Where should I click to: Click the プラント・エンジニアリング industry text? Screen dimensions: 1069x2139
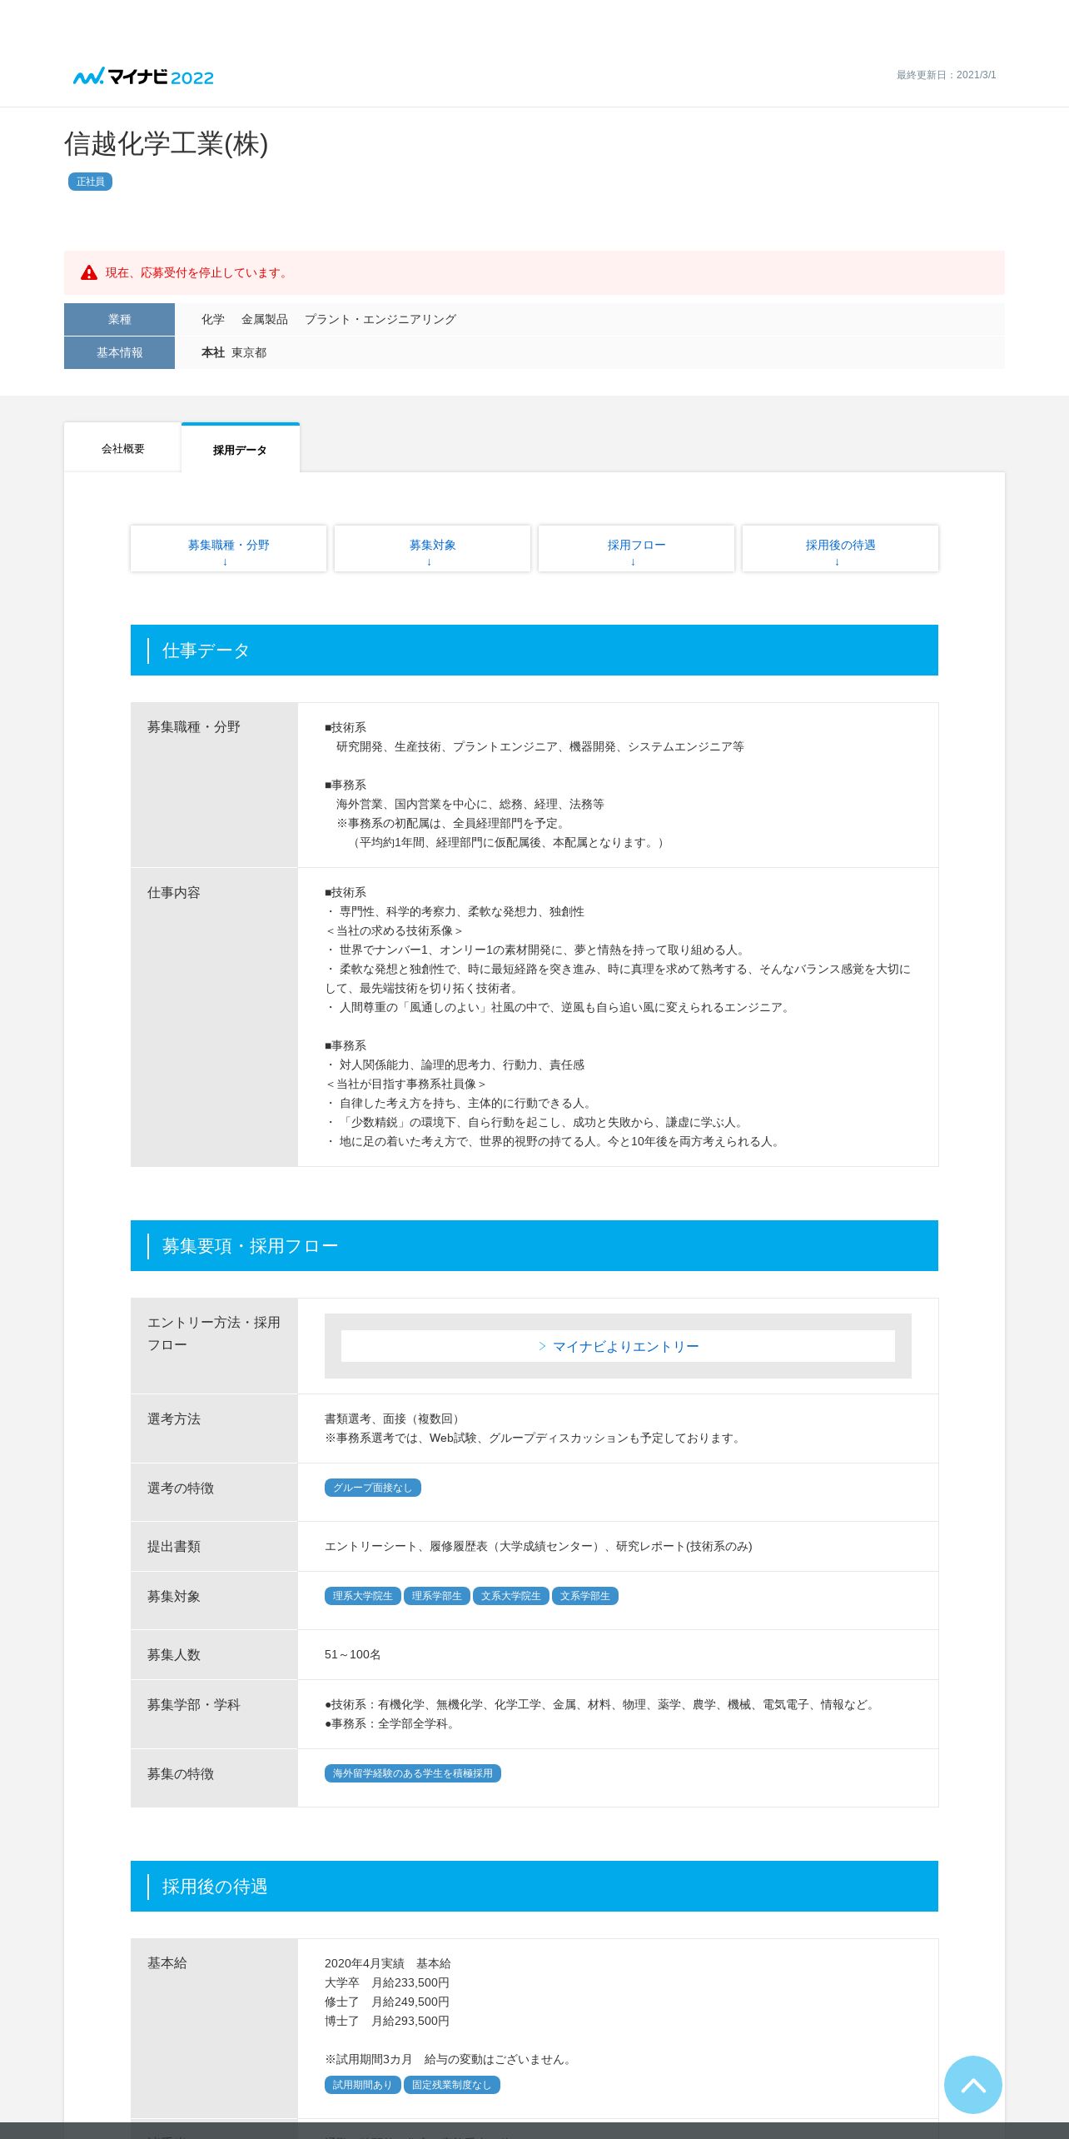tap(380, 319)
